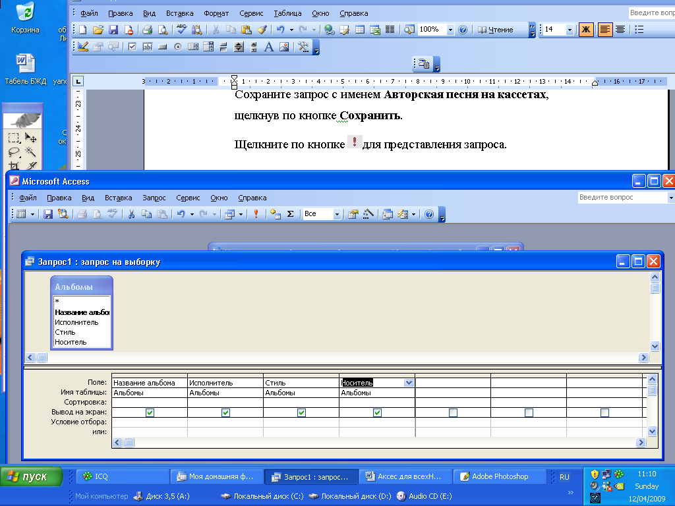The image size is (675, 506).
Task: Expand New Object dropdown arrow in Access
Action: [x=414, y=214]
